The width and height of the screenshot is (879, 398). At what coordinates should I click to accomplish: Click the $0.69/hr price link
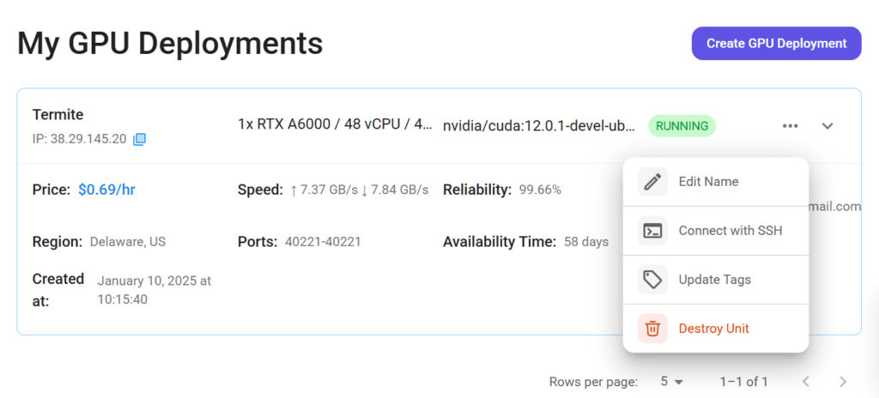[x=106, y=190]
